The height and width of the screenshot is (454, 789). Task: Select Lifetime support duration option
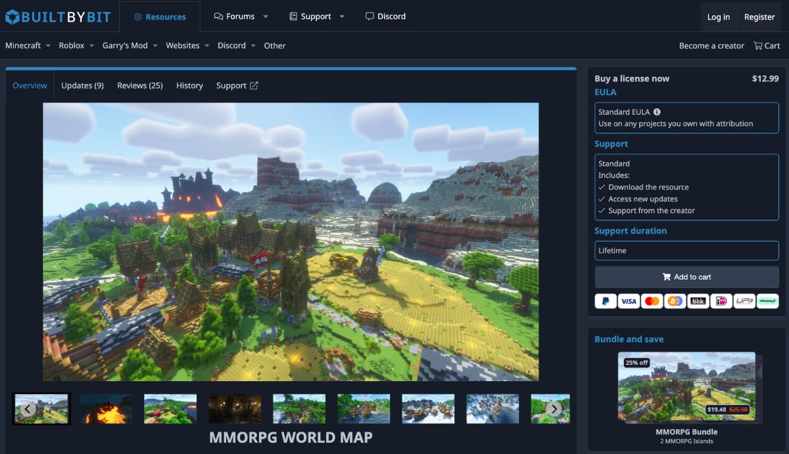click(686, 251)
